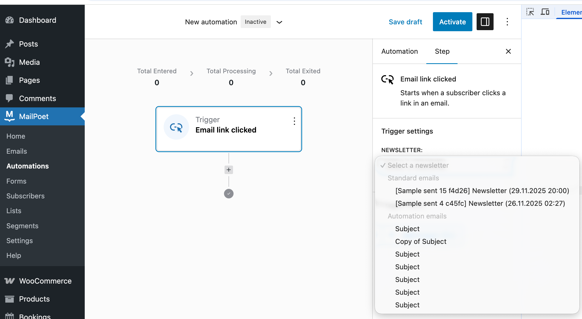Click the Products archive icon
The image size is (582, 319).
(x=10, y=299)
